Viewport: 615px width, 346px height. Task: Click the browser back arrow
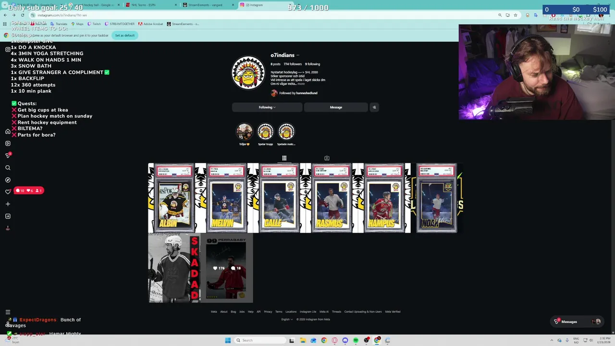[x=5, y=15]
